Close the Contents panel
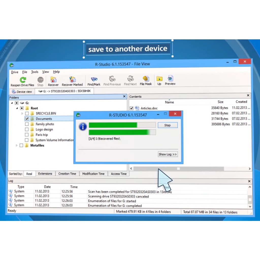 pos(248,95)
